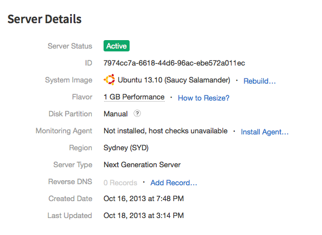This screenshot has height=235, width=322.
Task: Click the Ubuntu 13.10 (Saucy Salamander) image name
Action: coord(174,80)
